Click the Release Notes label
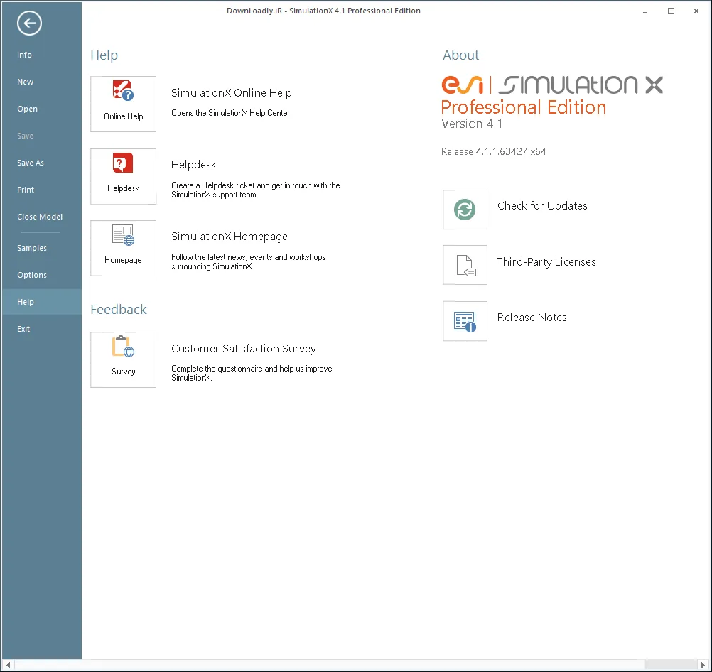The image size is (712, 672). coord(532,318)
